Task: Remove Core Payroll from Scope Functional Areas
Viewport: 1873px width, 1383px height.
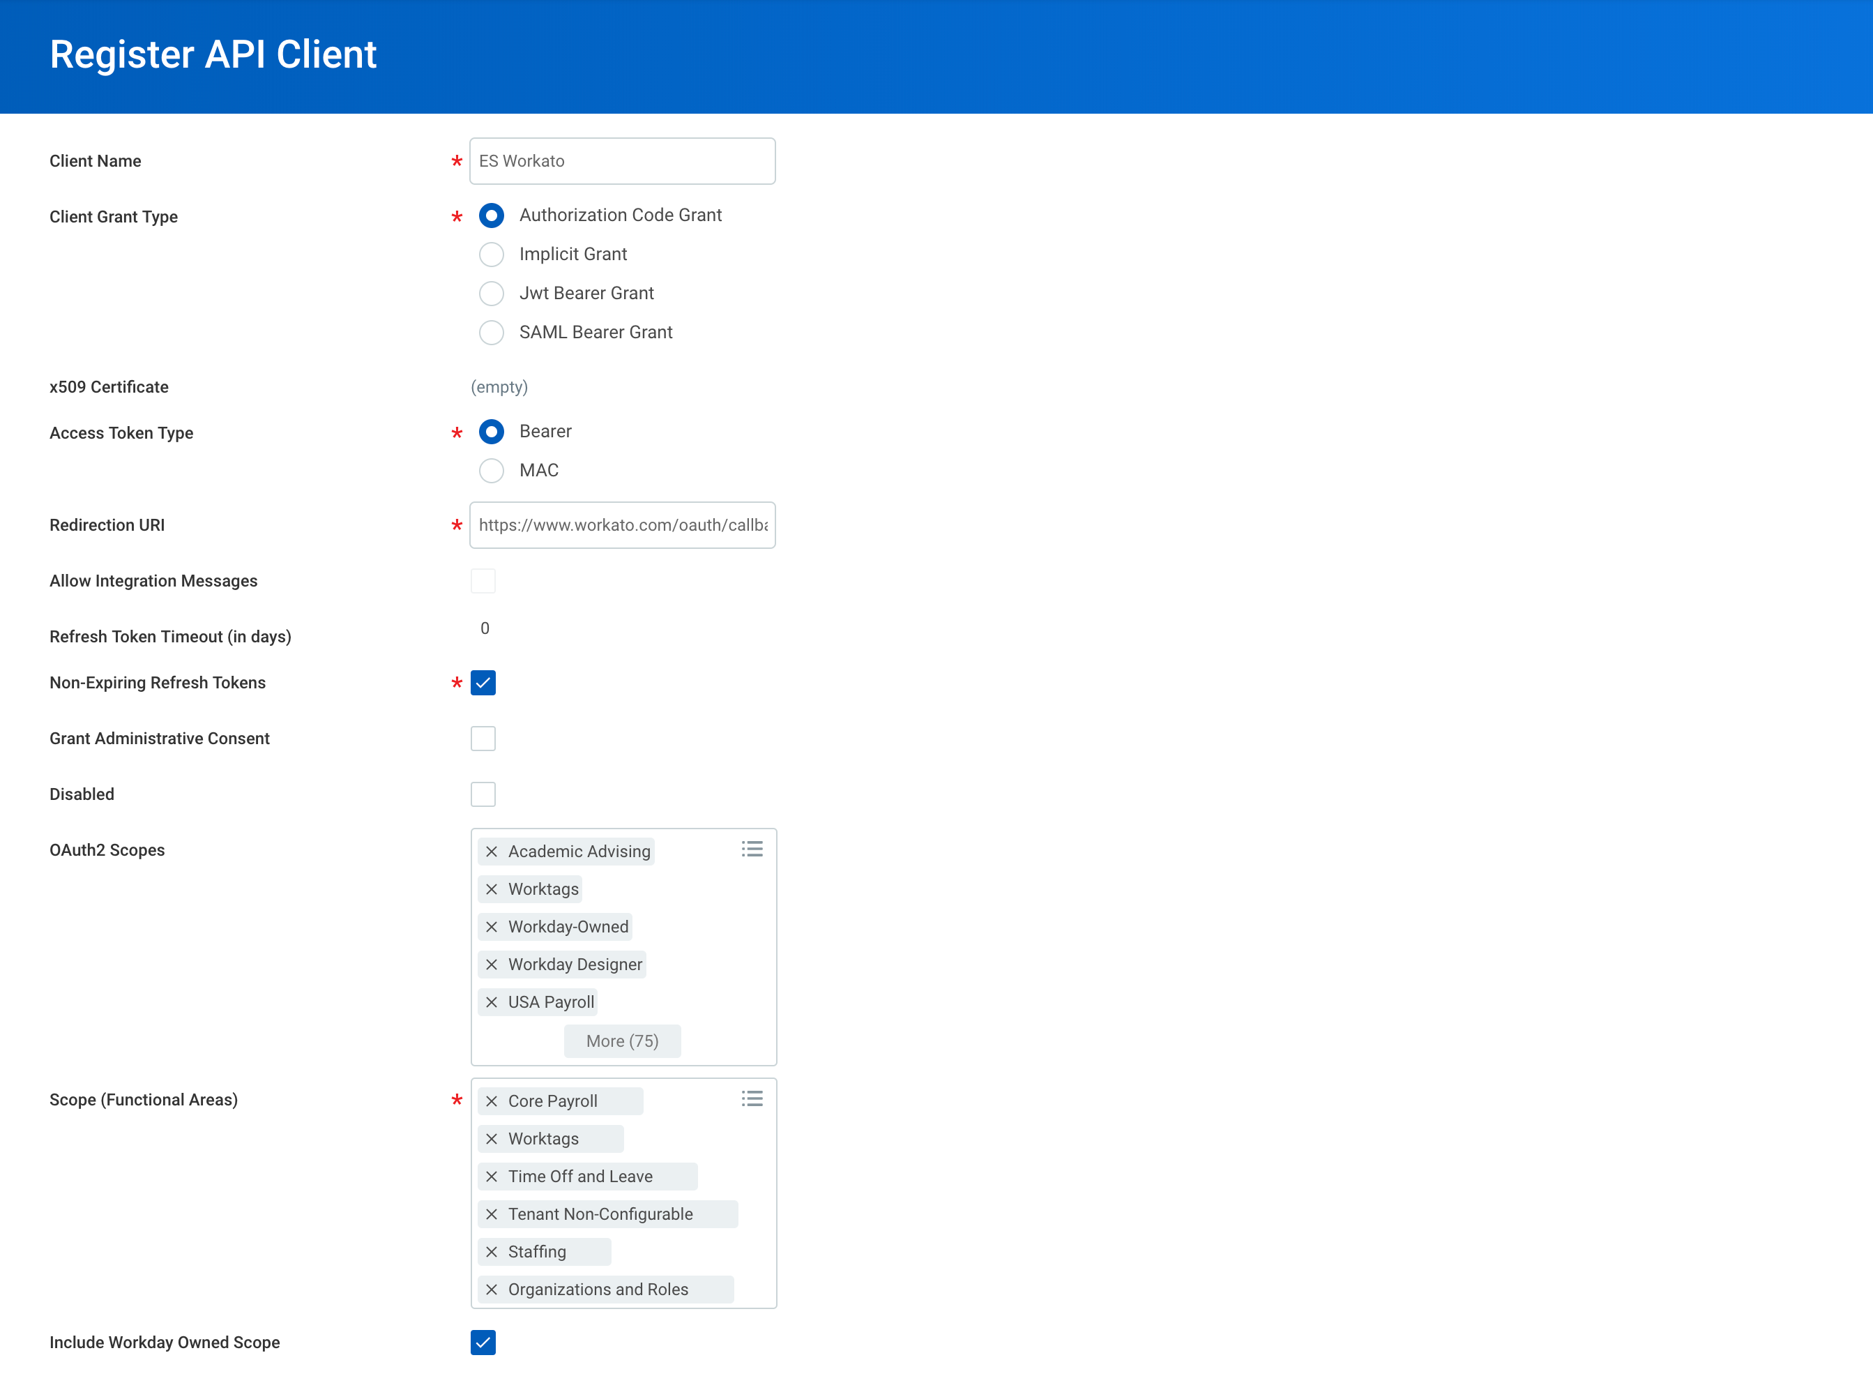Action: (493, 1099)
